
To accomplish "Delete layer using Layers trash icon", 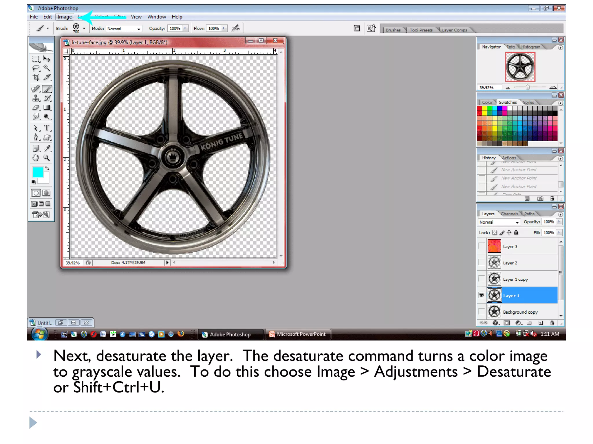I will tap(552, 323).
